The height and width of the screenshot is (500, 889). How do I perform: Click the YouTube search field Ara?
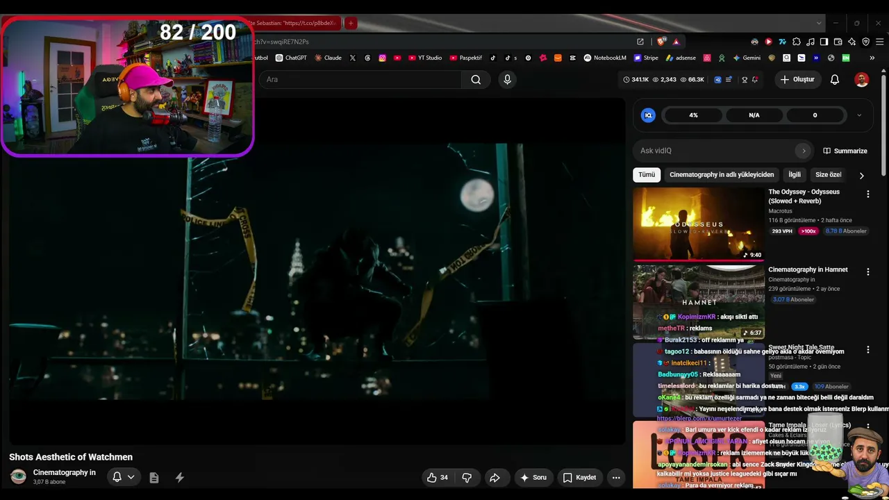click(x=361, y=79)
